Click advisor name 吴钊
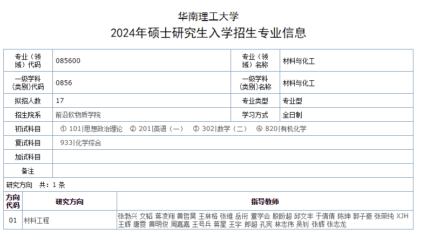Image resolution: width=427 pixels, height=243 pixels. tap(302, 224)
